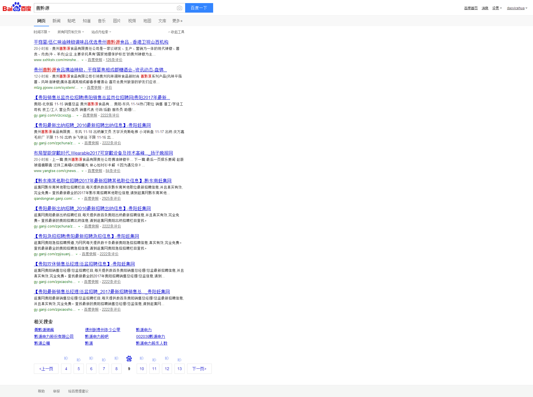533x397 pixels.
Task: Collapse the tools via 收起工具
Action: click(x=176, y=32)
